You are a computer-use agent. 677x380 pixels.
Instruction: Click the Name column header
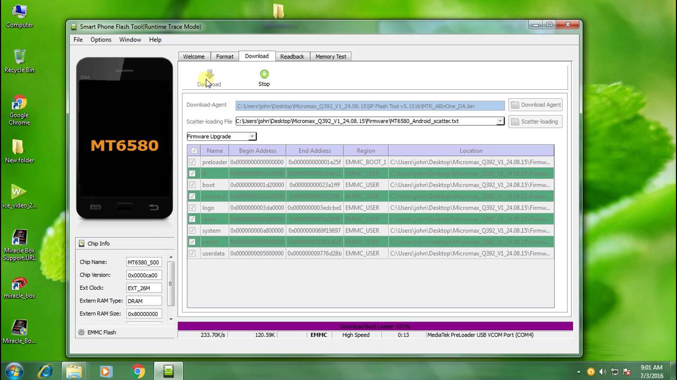(x=214, y=150)
